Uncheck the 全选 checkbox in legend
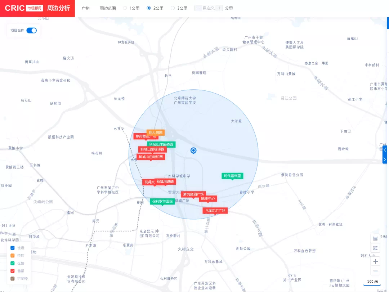 (13, 248)
